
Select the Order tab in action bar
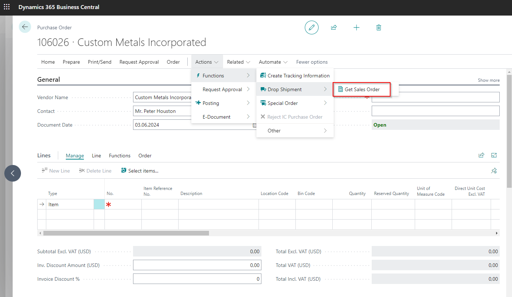pyautogui.click(x=173, y=62)
